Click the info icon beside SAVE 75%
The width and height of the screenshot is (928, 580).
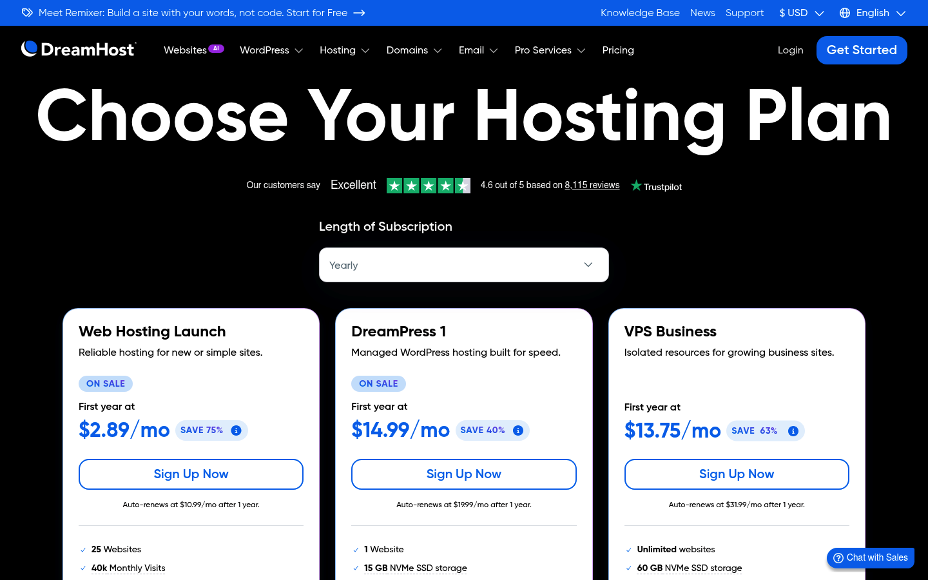237,430
